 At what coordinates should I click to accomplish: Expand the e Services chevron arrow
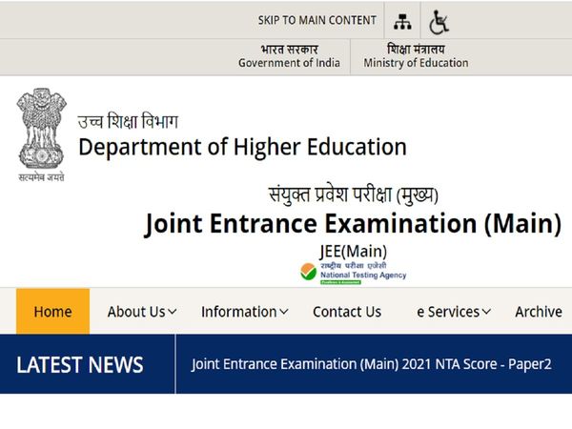tap(486, 312)
